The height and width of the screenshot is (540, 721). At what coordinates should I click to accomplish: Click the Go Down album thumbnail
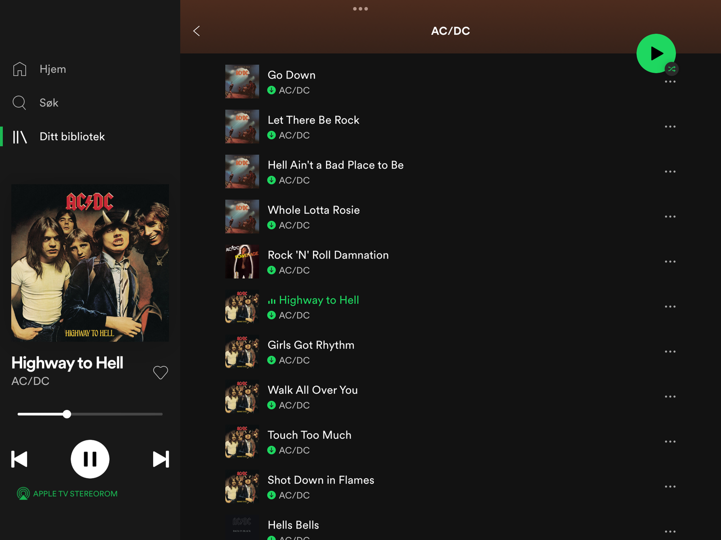tap(242, 81)
